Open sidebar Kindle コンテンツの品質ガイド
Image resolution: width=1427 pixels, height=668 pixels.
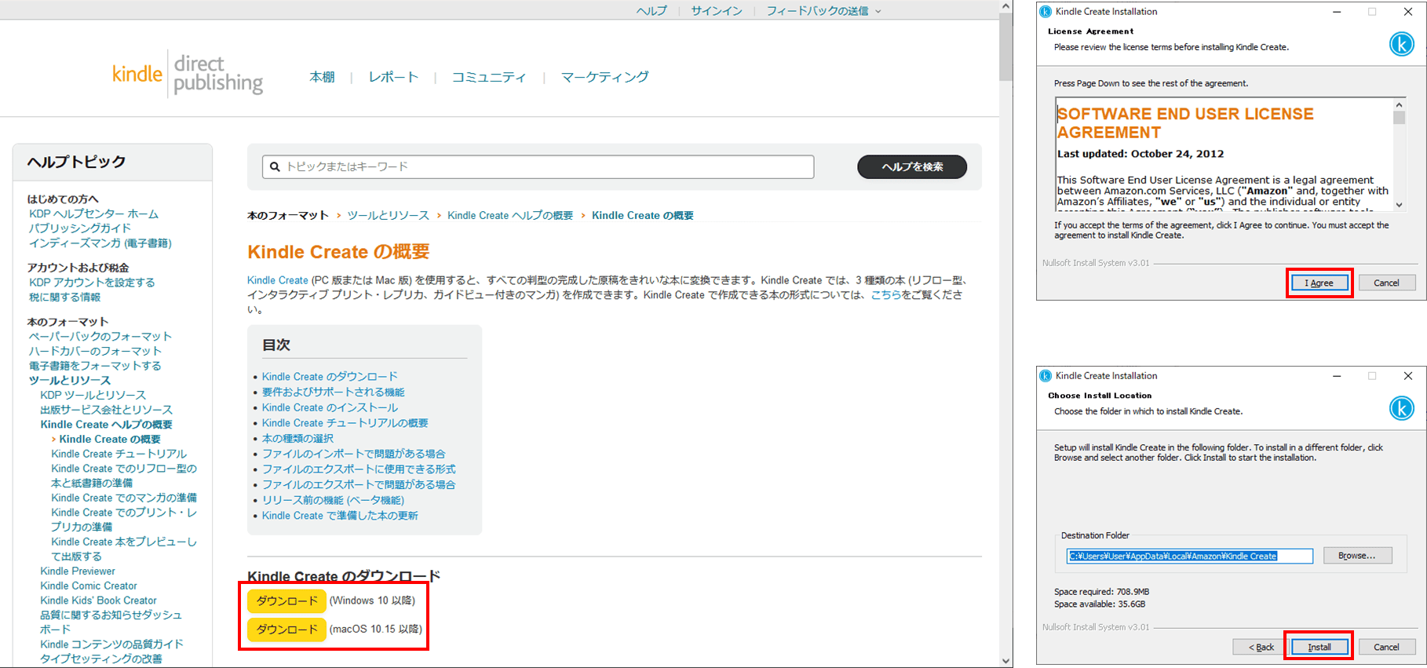click(x=111, y=644)
